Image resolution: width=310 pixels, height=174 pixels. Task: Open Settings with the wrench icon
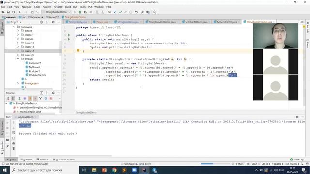coord(142,12)
